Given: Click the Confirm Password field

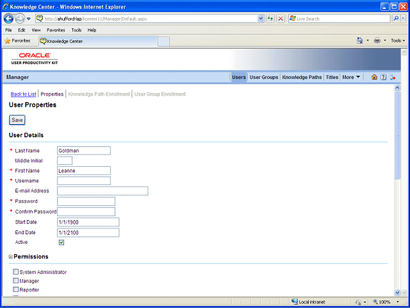Looking at the screenshot, I should (x=86, y=212).
